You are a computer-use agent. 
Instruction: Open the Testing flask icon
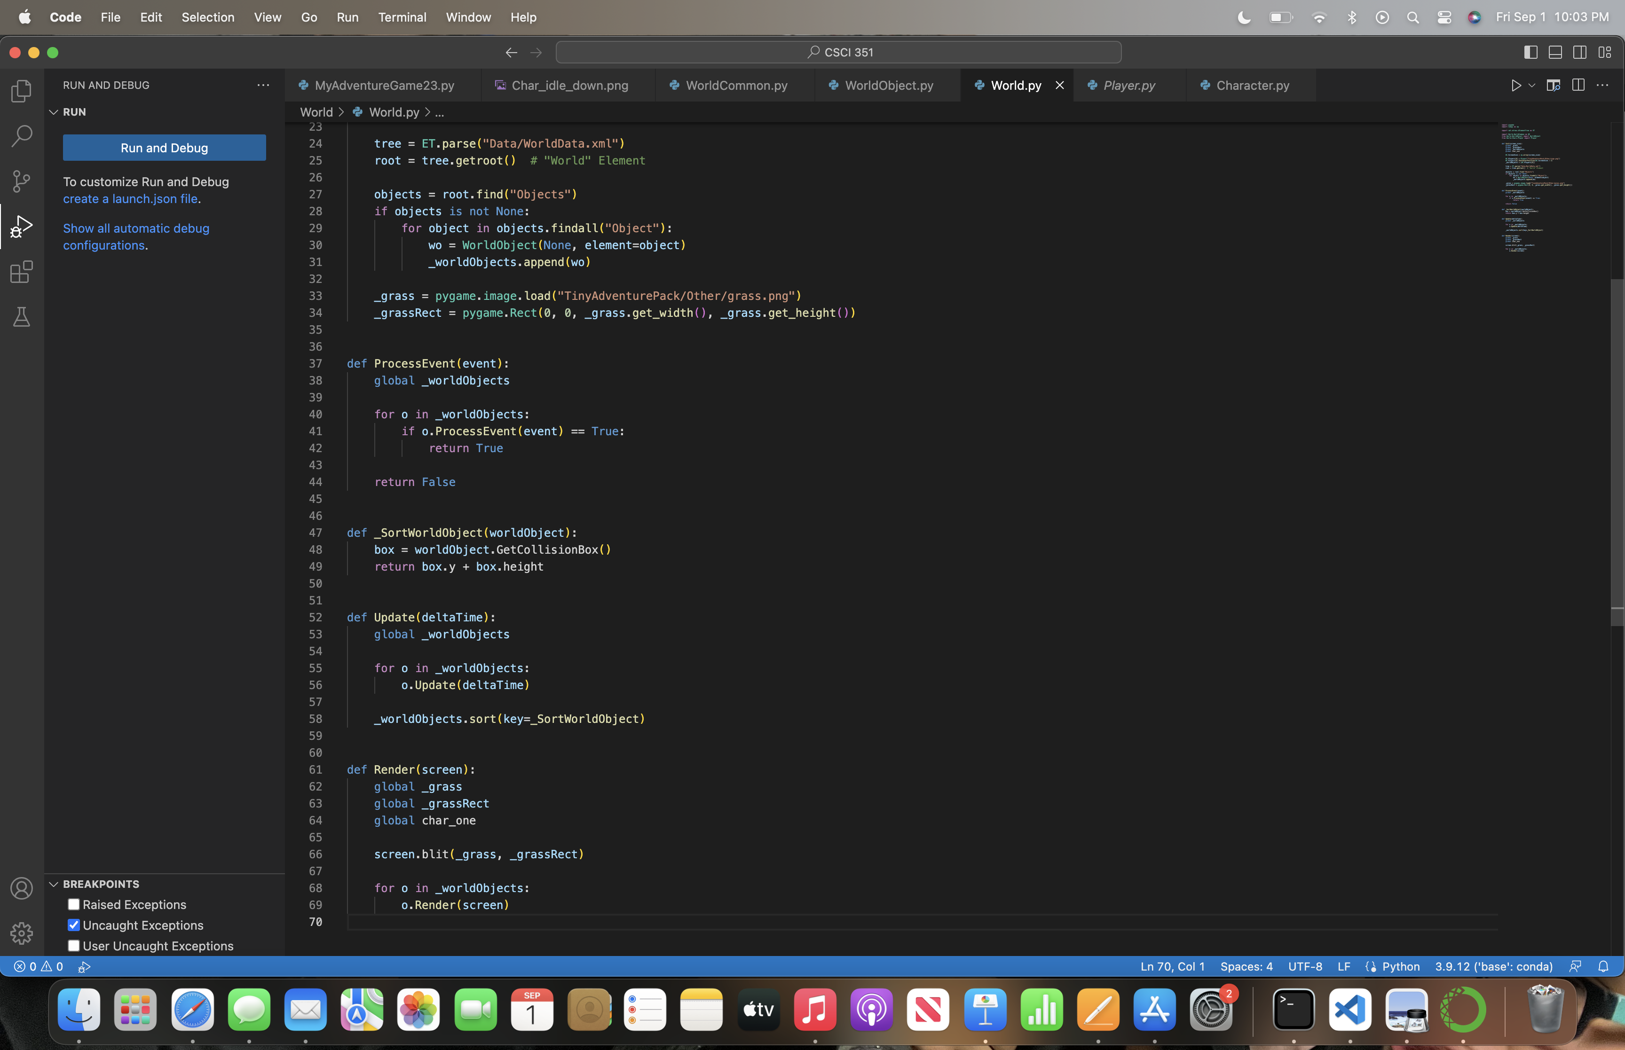coord(22,317)
